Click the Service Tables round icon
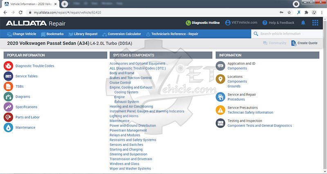 (8, 76)
